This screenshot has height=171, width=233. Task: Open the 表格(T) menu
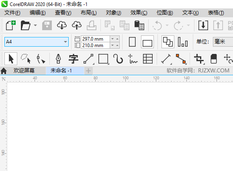tap(216, 13)
